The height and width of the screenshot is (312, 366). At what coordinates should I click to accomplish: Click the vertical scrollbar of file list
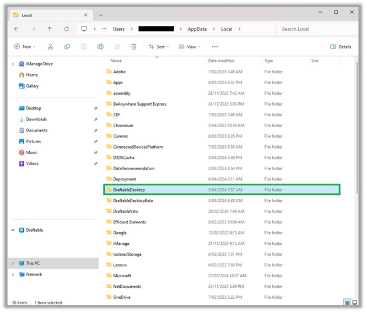(357, 128)
